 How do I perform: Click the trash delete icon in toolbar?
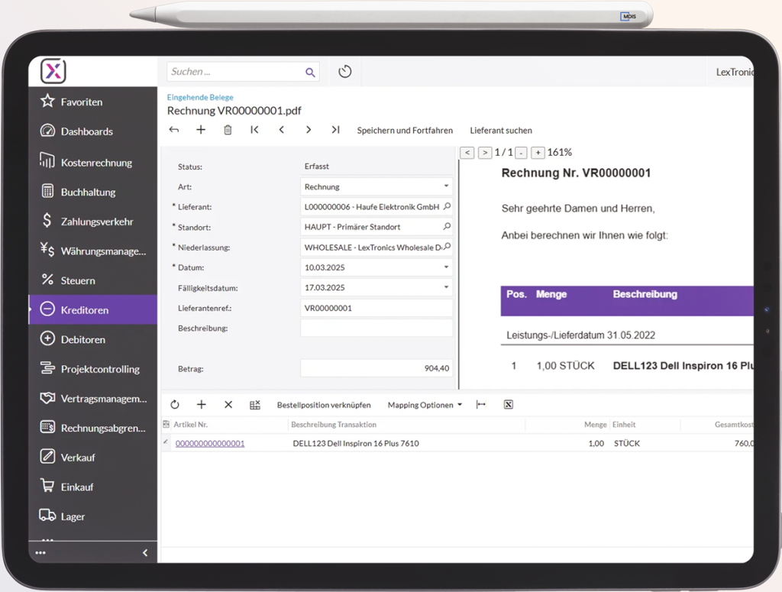coord(228,130)
